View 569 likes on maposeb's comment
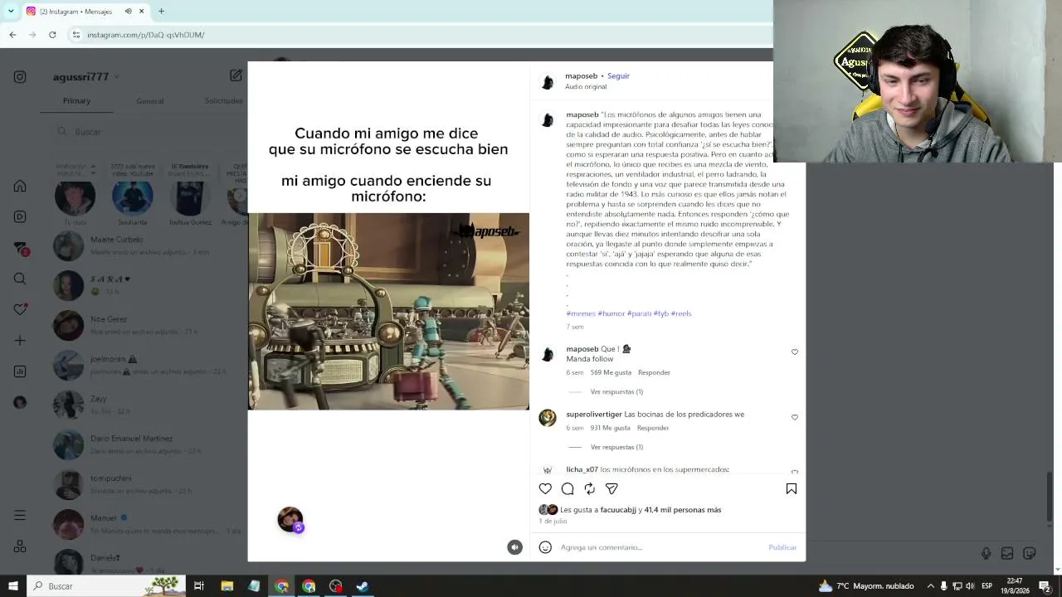The width and height of the screenshot is (1062, 597). [x=611, y=373]
